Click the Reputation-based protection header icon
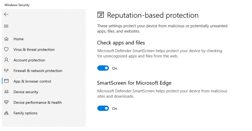252x131 pixels. pos(101,15)
